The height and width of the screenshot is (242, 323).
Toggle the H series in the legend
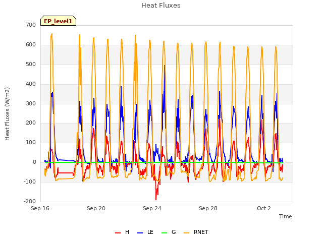pyautogui.click(x=122, y=232)
